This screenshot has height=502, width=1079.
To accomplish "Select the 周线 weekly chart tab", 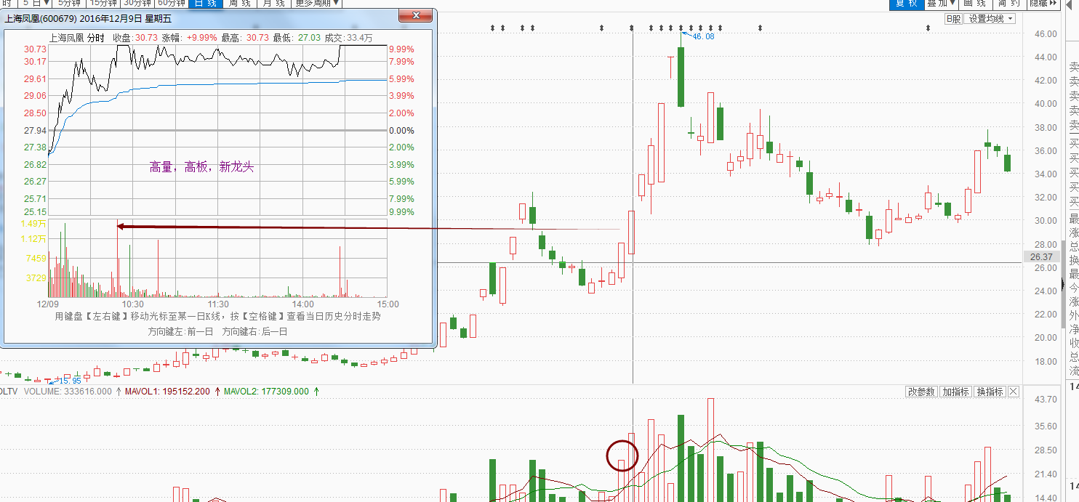I will pyautogui.click(x=239, y=3).
